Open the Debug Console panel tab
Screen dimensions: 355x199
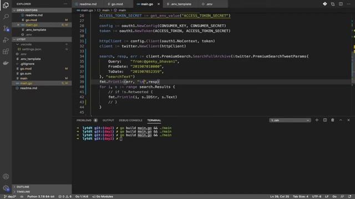131,121
